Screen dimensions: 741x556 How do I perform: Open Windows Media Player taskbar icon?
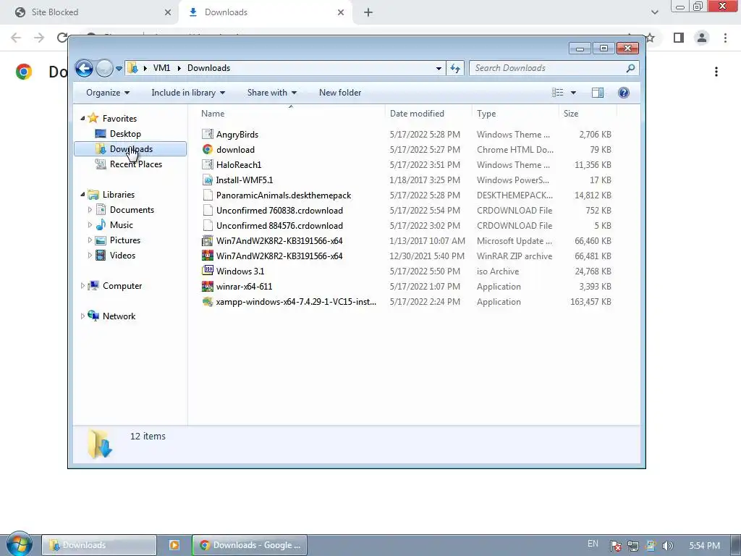click(x=174, y=545)
